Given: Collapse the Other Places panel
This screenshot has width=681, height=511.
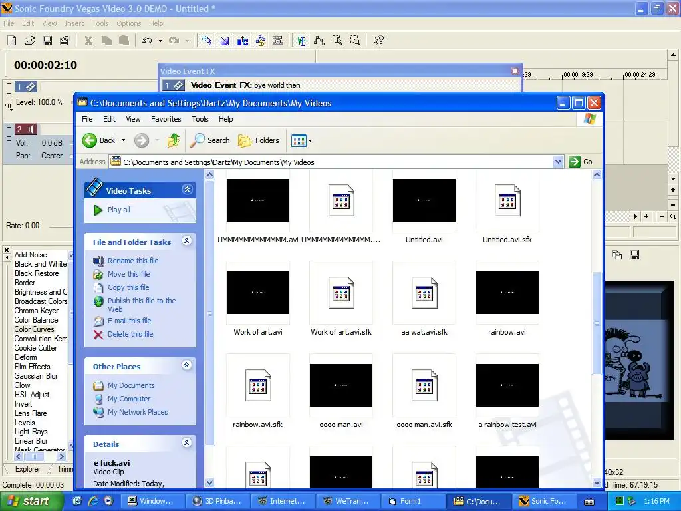Looking at the screenshot, I should coord(187,365).
